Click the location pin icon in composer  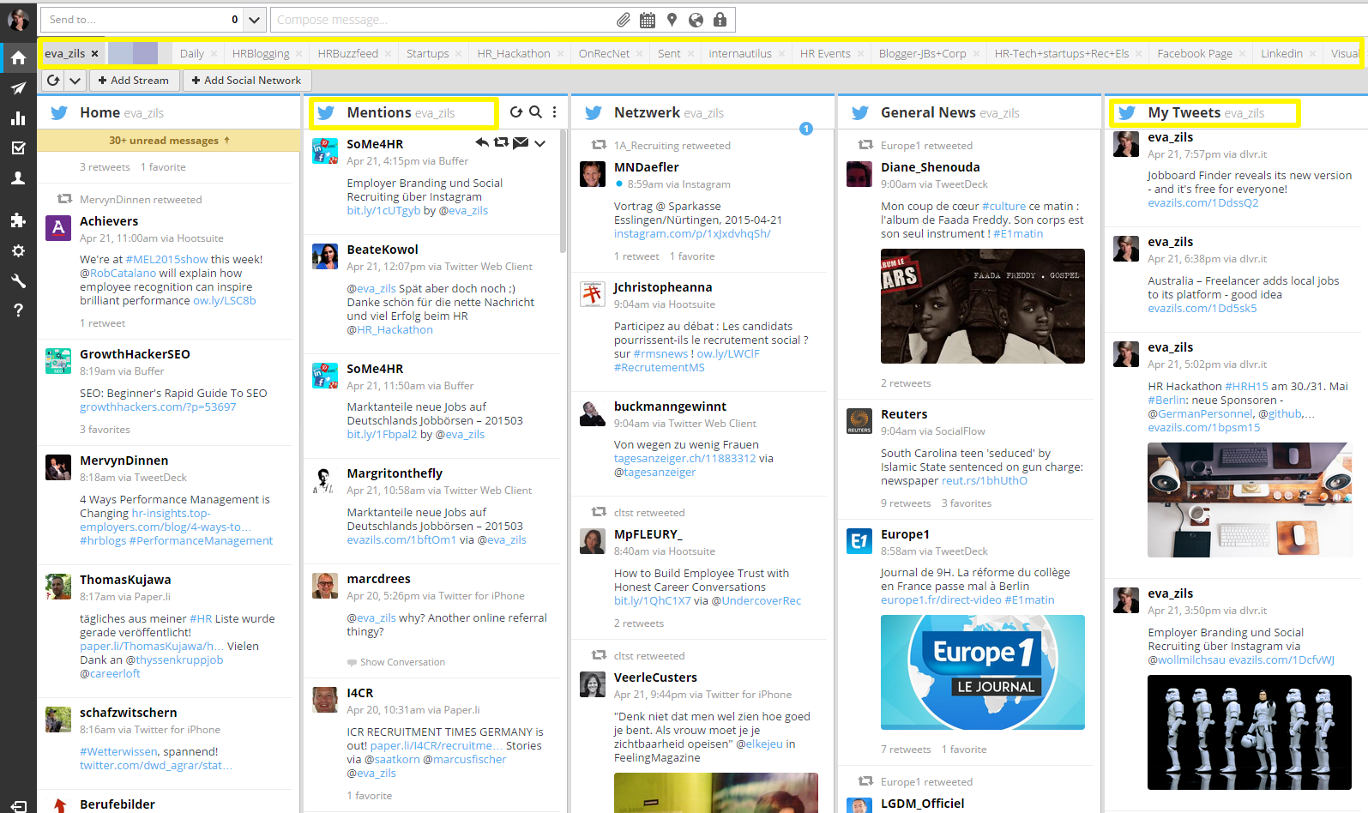672,20
